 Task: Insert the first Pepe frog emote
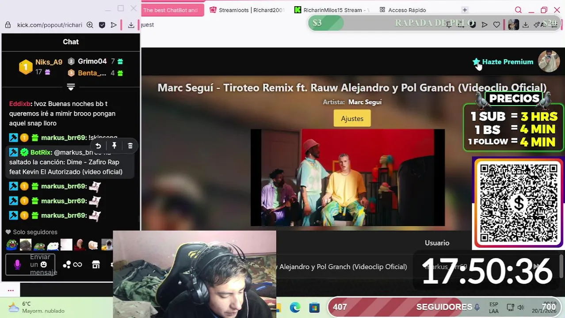click(x=12, y=245)
